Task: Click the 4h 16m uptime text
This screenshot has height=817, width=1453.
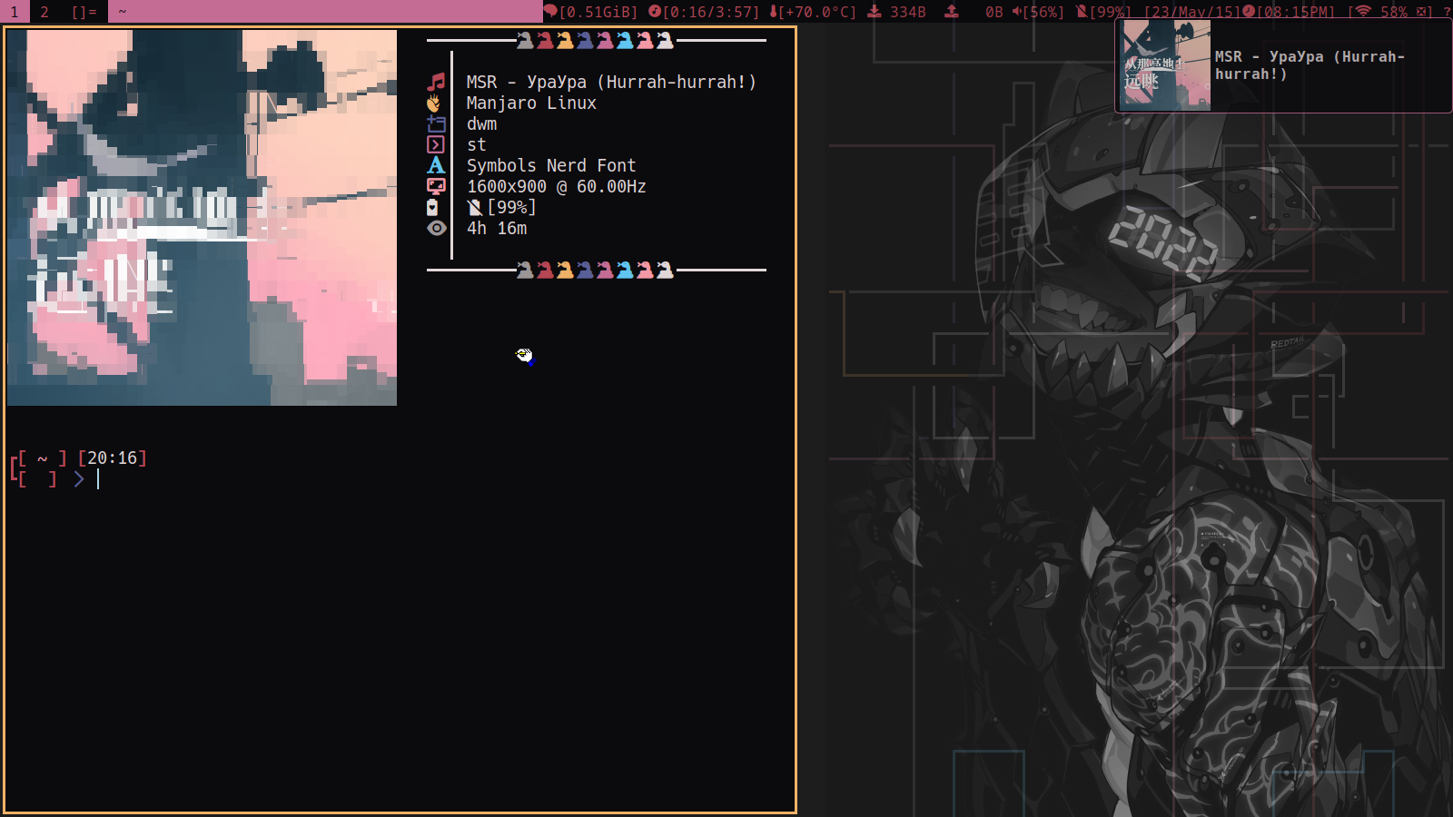Action: pyautogui.click(x=497, y=228)
